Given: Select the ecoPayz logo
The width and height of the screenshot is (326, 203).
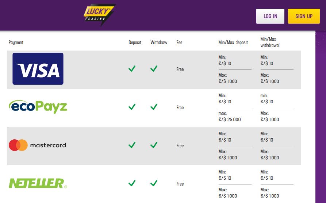Looking at the screenshot, I should click(x=38, y=107).
